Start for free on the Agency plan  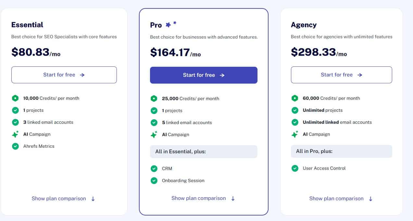(x=341, y=75)
